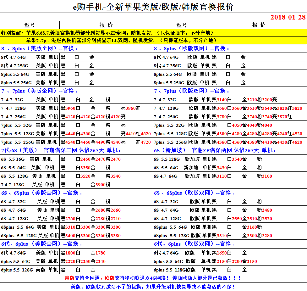Image resolution: width=307 pixels, height=291 pixels.
Task: Click the title "e购手机-全新苹果美版/欧版/韩版官换报价"
Action: [153, 7]
